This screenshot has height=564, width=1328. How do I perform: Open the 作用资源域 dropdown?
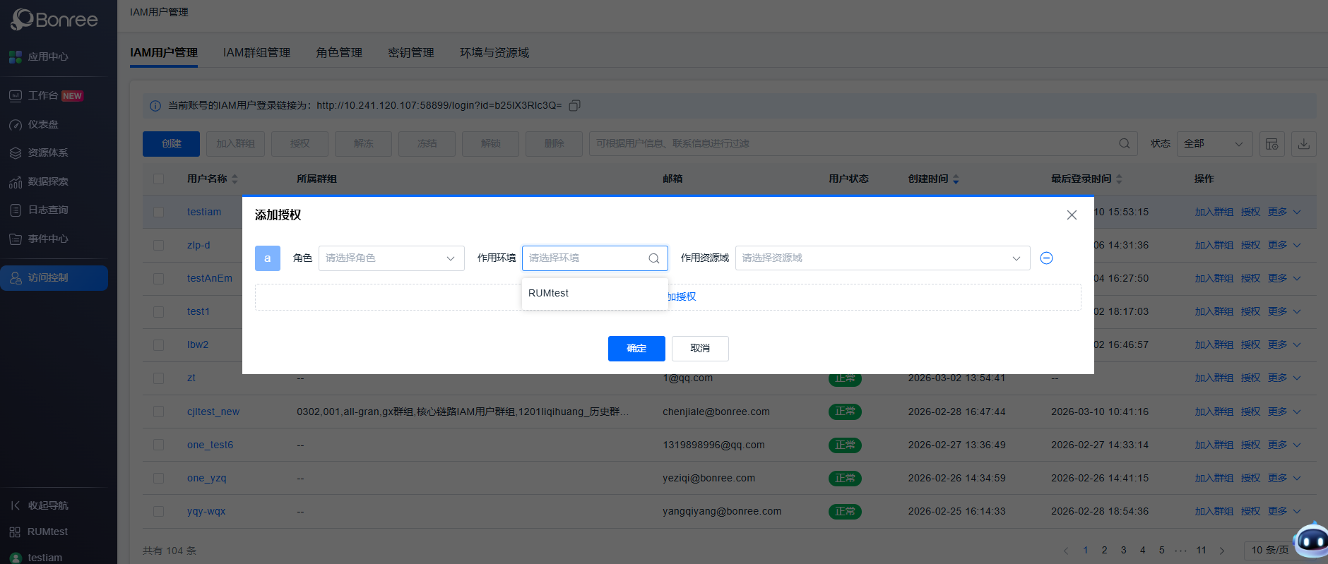tap(882, 258)
